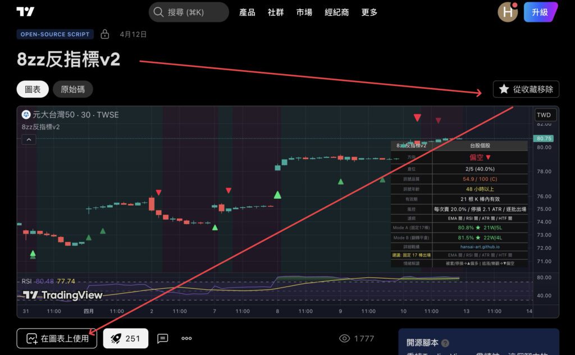The width and height of the screenshot is (575, 355).
Task: Click the 台股個股 table header
Action: [480, 145]
